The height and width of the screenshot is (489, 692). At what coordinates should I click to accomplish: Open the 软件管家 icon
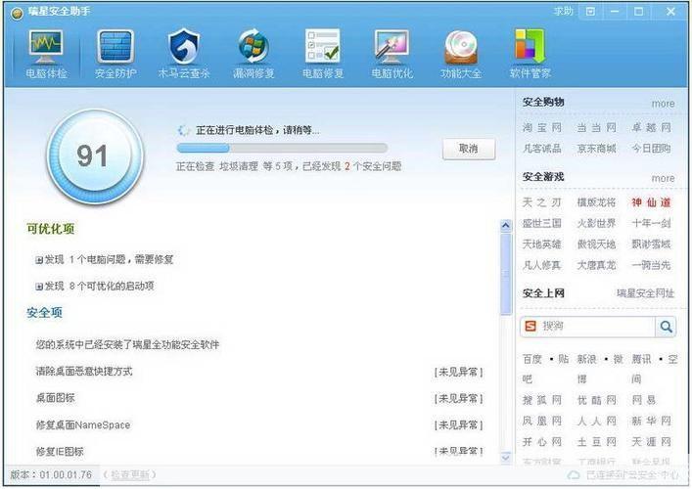pyautogui.click(x=531, y=47)
